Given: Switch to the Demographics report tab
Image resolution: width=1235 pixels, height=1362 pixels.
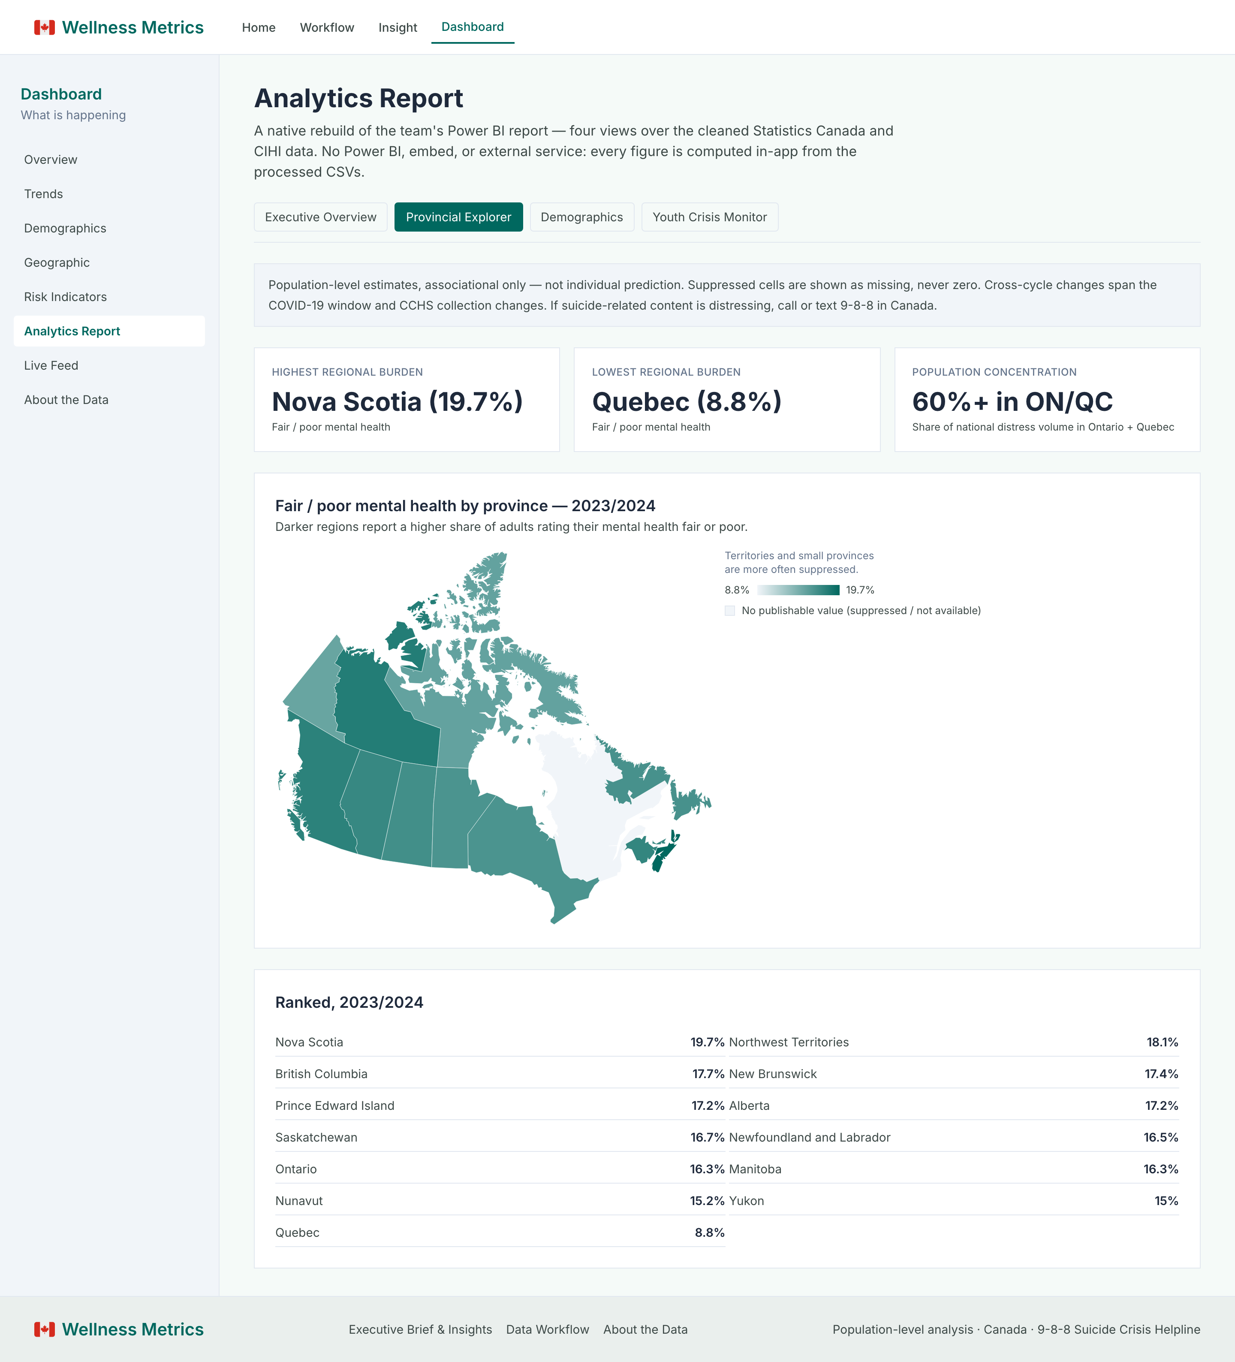Looking at the screenshot, I should click(581, 217).
